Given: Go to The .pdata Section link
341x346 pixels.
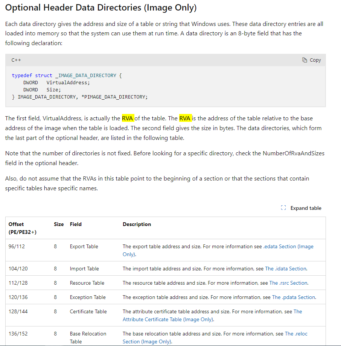Looking at the screenshot, I should coord(294,297).
